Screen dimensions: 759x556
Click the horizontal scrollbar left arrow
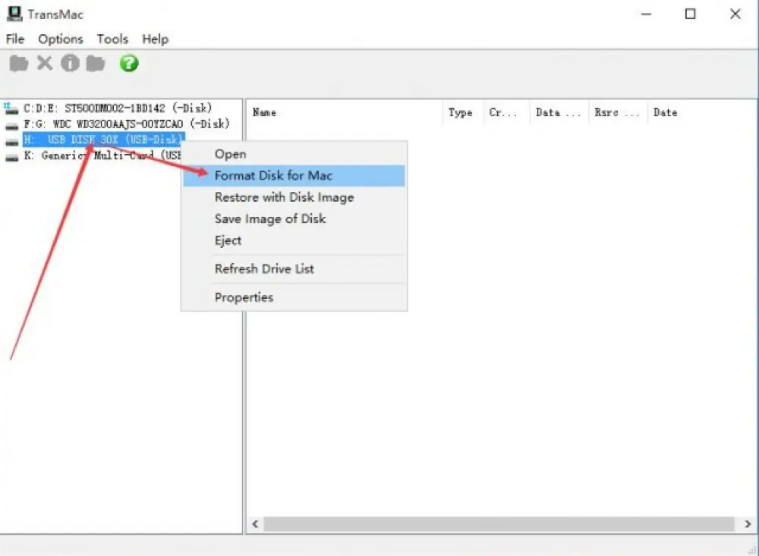point(255,524)
